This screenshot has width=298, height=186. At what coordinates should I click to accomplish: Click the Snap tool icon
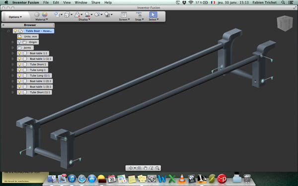[139, 15]
